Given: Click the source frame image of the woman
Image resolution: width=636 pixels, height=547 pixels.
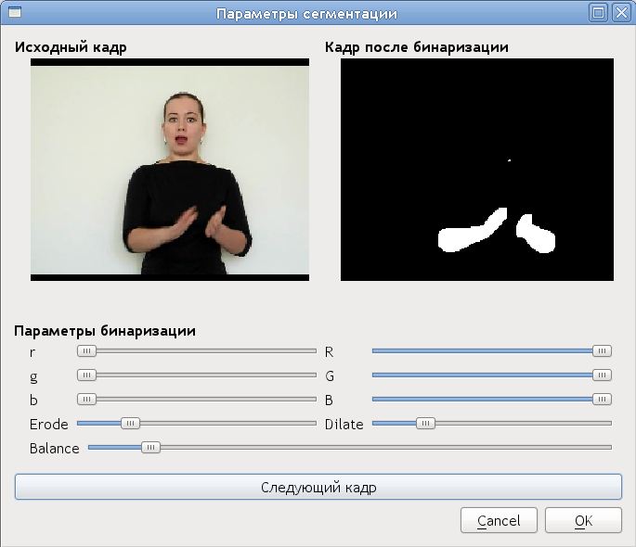Looking at the screenshot, I should tap(170, 170).
